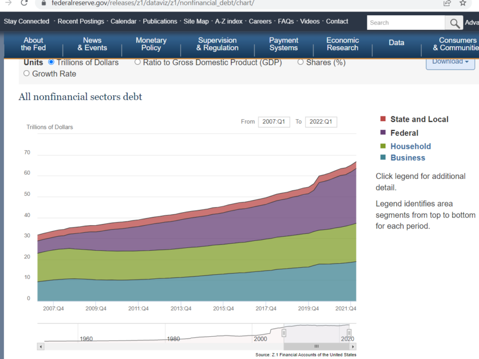Click the State and Local red swatch
This screenshot has height=359, width=479.
click(x=383, y=119)
